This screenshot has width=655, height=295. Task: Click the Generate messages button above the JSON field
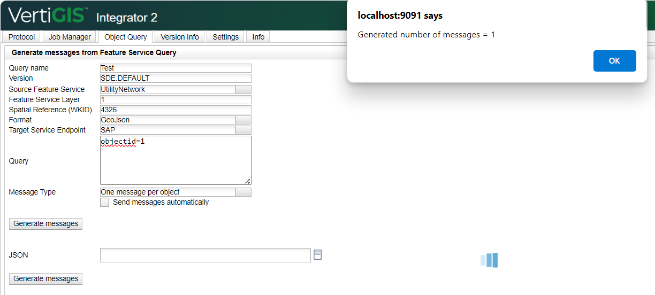coord(46,223)
